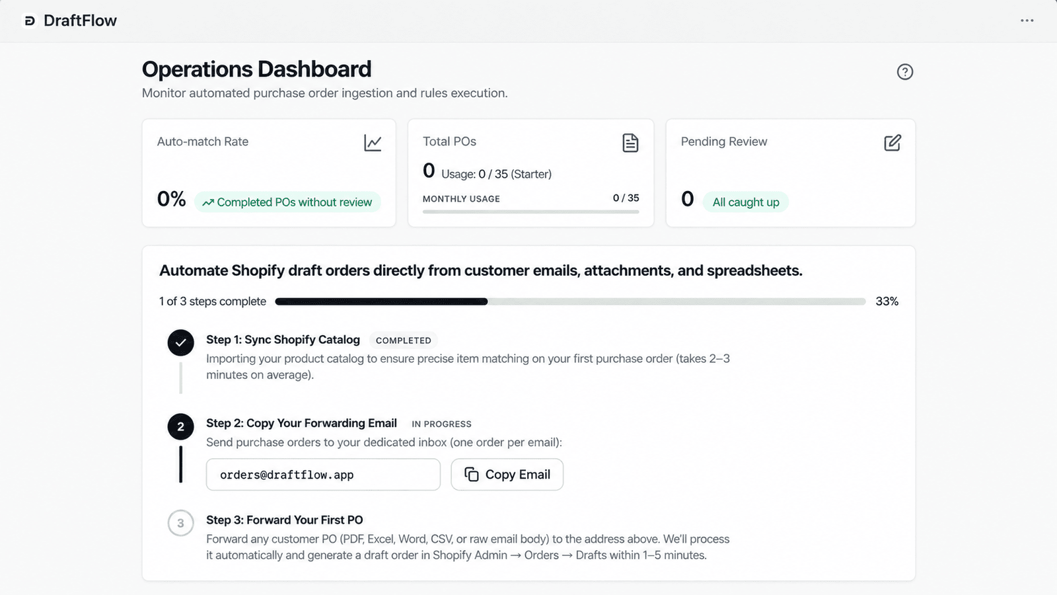
Task: Open the Step 1: Sync Shopify Catalog heading
Action: [x=283, y=340]
